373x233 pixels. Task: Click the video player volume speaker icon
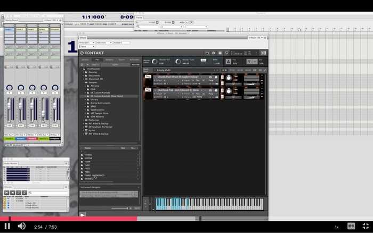(22, 226)
